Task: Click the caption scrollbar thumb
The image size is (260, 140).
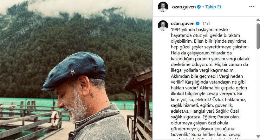Action: pyautogui.click(x=258, y=36)
